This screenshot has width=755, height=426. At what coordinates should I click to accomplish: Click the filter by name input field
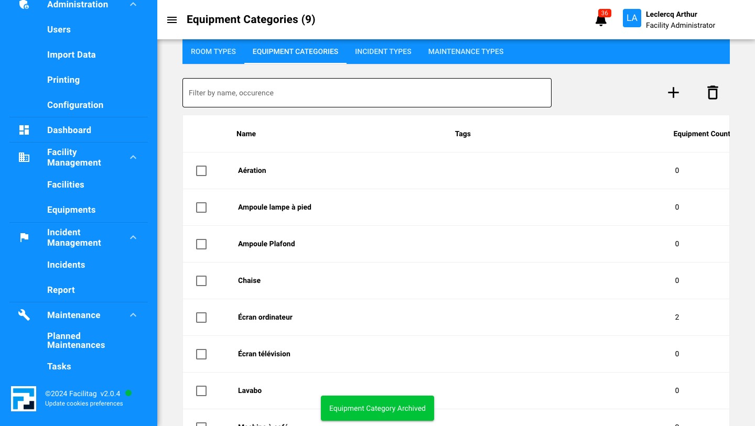pyautogui.click(x=366, y=93)
